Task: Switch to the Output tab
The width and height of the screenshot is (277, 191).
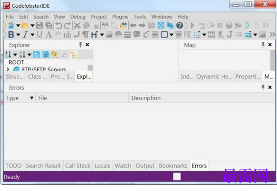Action: click(145, 166)
